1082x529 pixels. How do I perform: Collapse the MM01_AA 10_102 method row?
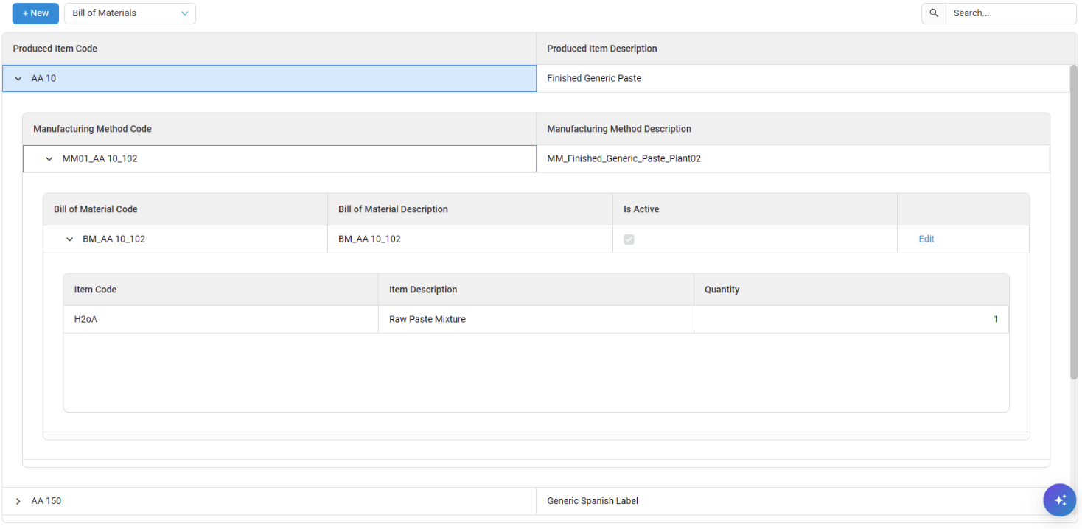49,159
